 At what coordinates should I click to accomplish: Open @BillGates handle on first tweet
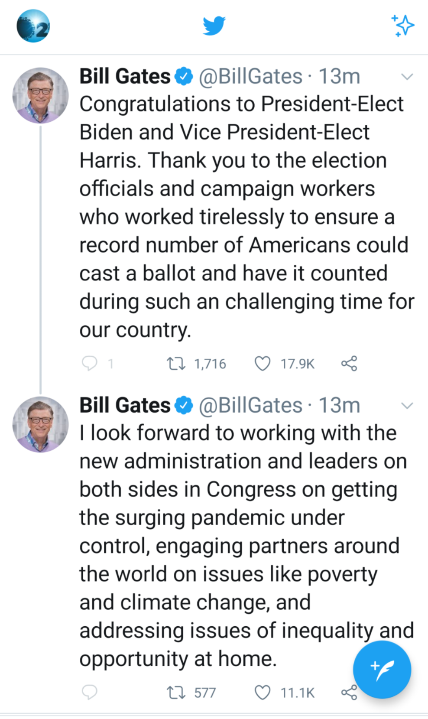250,77
